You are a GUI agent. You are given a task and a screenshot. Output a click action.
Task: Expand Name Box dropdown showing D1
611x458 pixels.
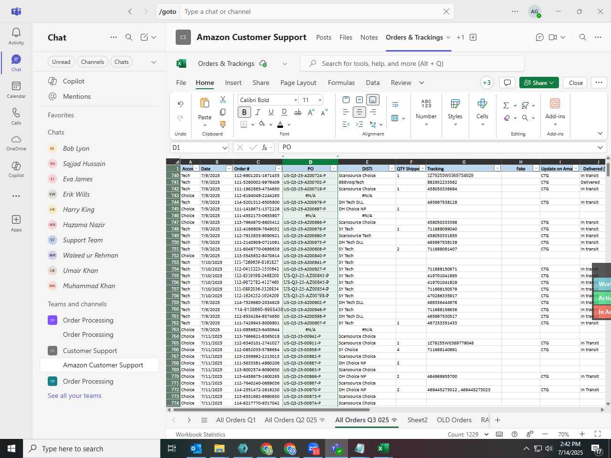pyautogui.click(x=224, y=147)
